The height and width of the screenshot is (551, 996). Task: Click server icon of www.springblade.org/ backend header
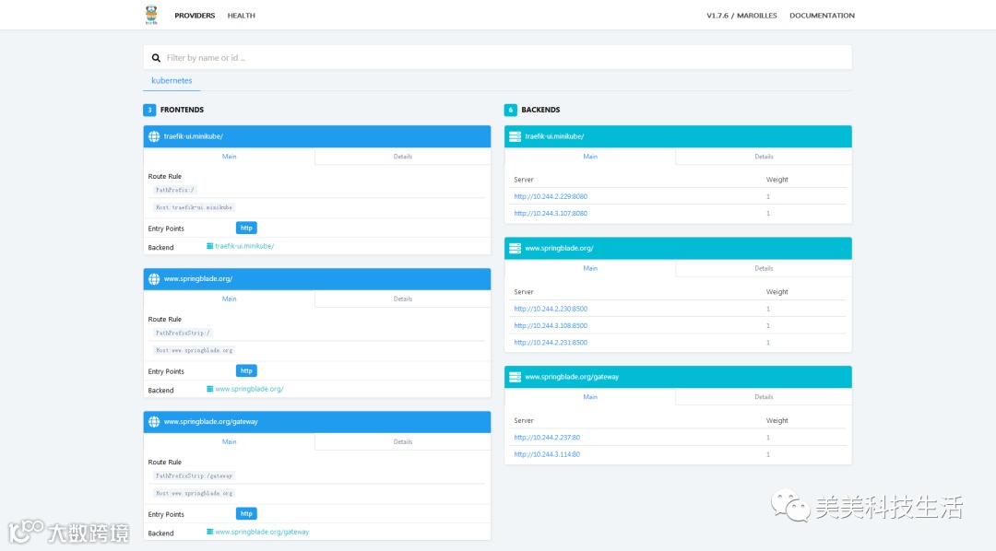[516, 248]
